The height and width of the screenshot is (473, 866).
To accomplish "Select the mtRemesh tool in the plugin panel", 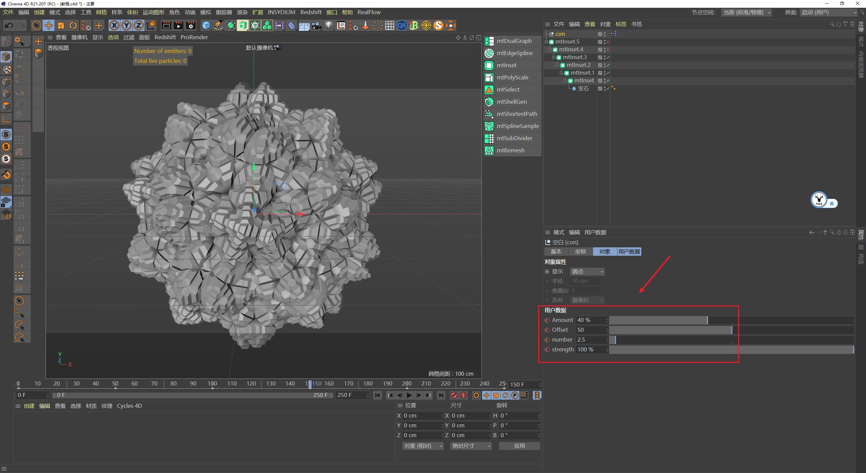I will [x=511, y=150].
